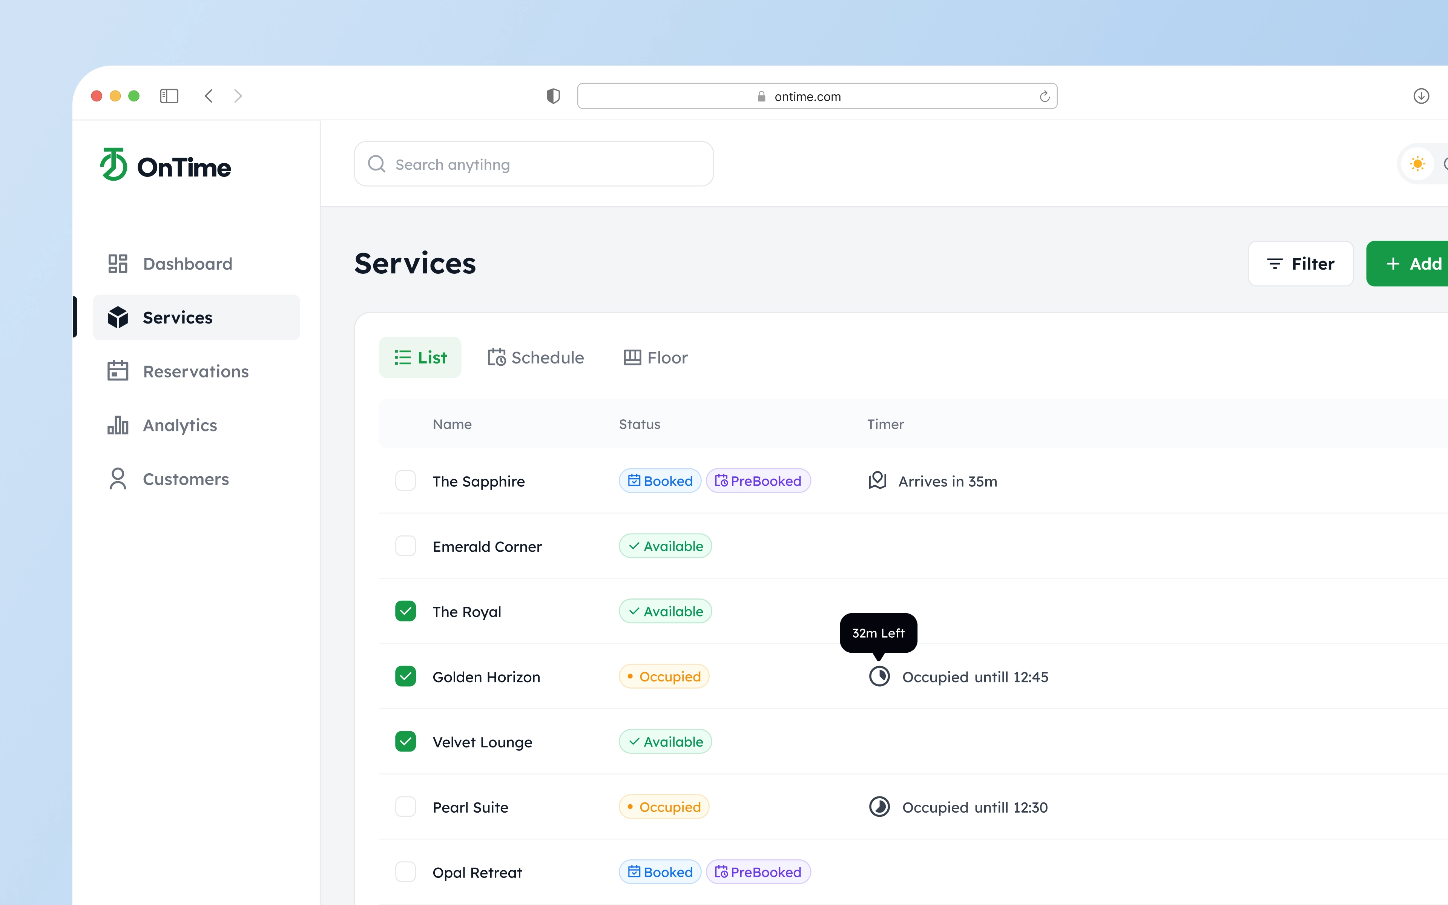The width and height of the screenshot is (1448, 905).
Task: Click the search magnifier icon
Action: click(376, 164)
